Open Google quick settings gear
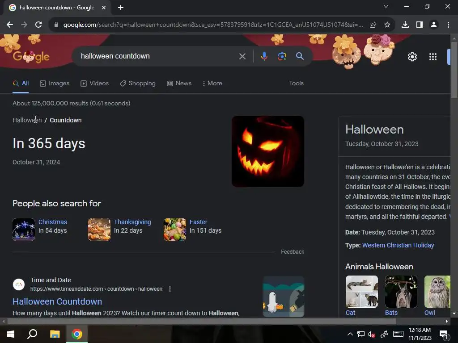Image resolution: width=458 pixels, height=343 pixels. point(412,57)
